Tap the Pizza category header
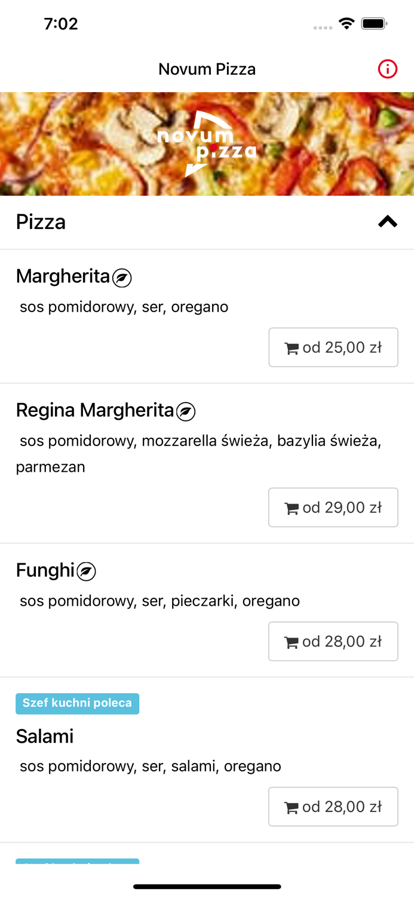 point(41,222)
